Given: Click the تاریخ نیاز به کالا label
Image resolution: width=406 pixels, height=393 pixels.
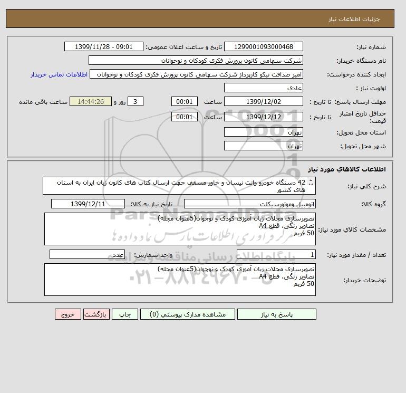Looking at the screenshot, I should coord(151,204).
